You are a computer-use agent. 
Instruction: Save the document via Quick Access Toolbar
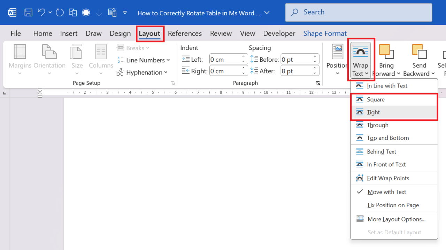28,12
